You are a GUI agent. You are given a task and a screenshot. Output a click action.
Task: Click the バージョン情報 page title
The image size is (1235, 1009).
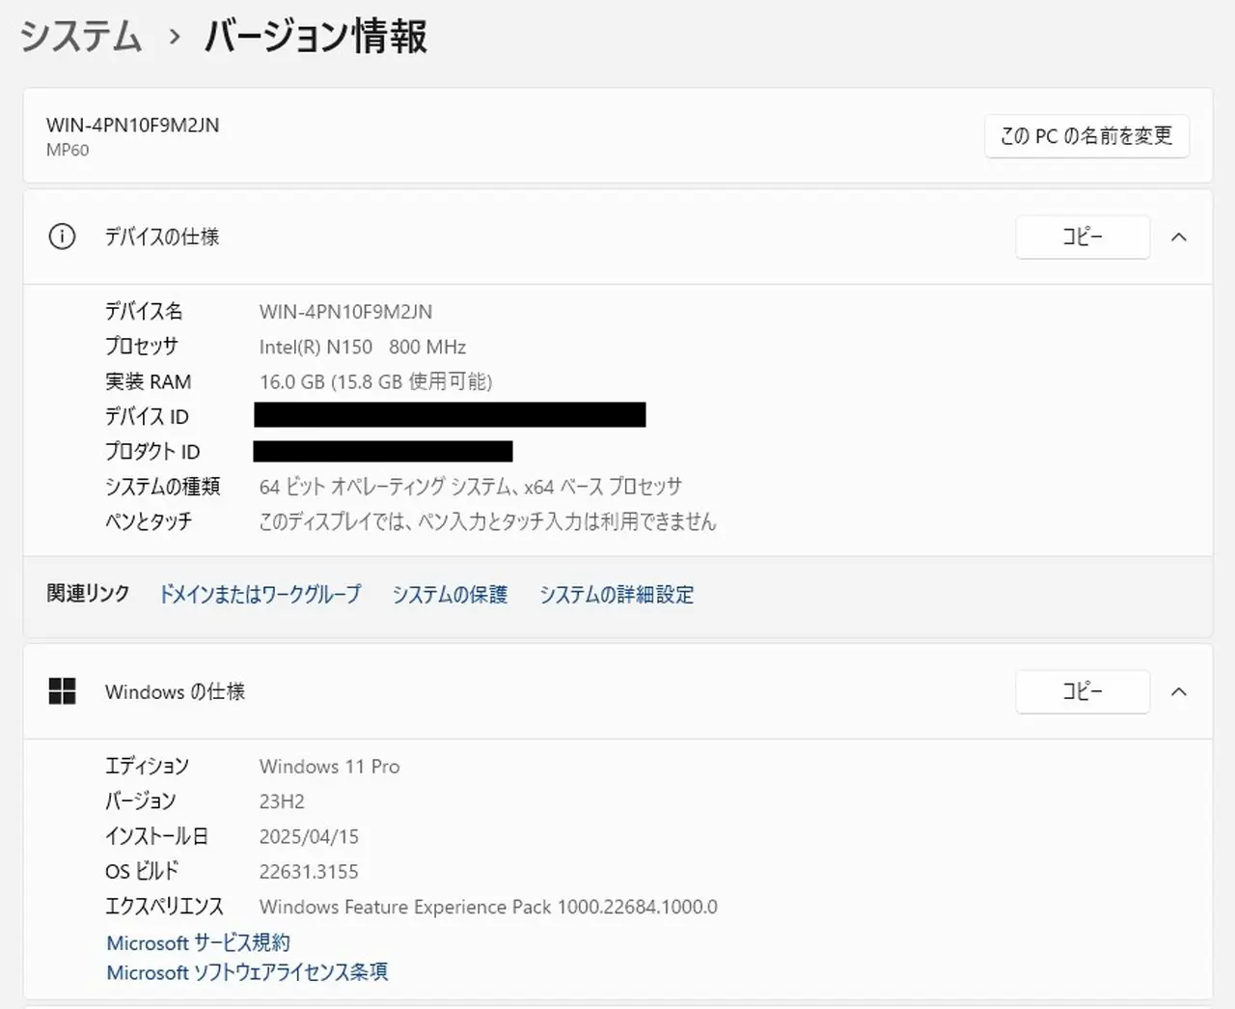(316, 38)
